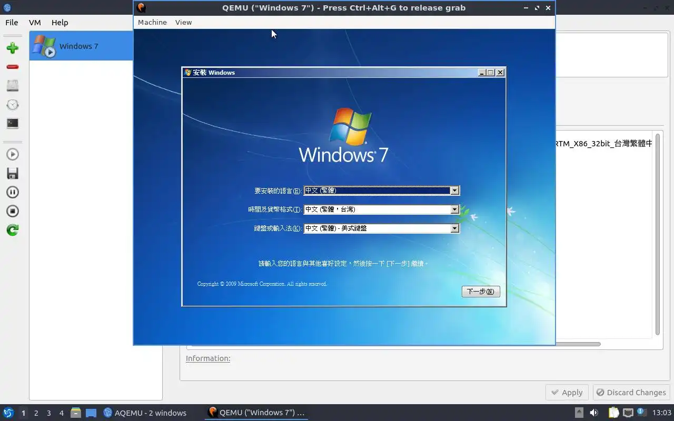Click the taskbar start menu icon
Image resolution: width=674 pixels, height=421 pixels.
tap(8, 413)
